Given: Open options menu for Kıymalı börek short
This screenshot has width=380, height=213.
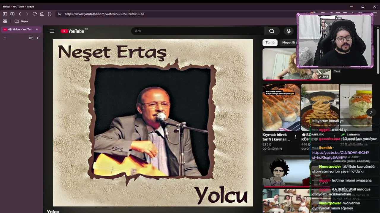Looking at the screenshot, I should (x=295, y=137).
